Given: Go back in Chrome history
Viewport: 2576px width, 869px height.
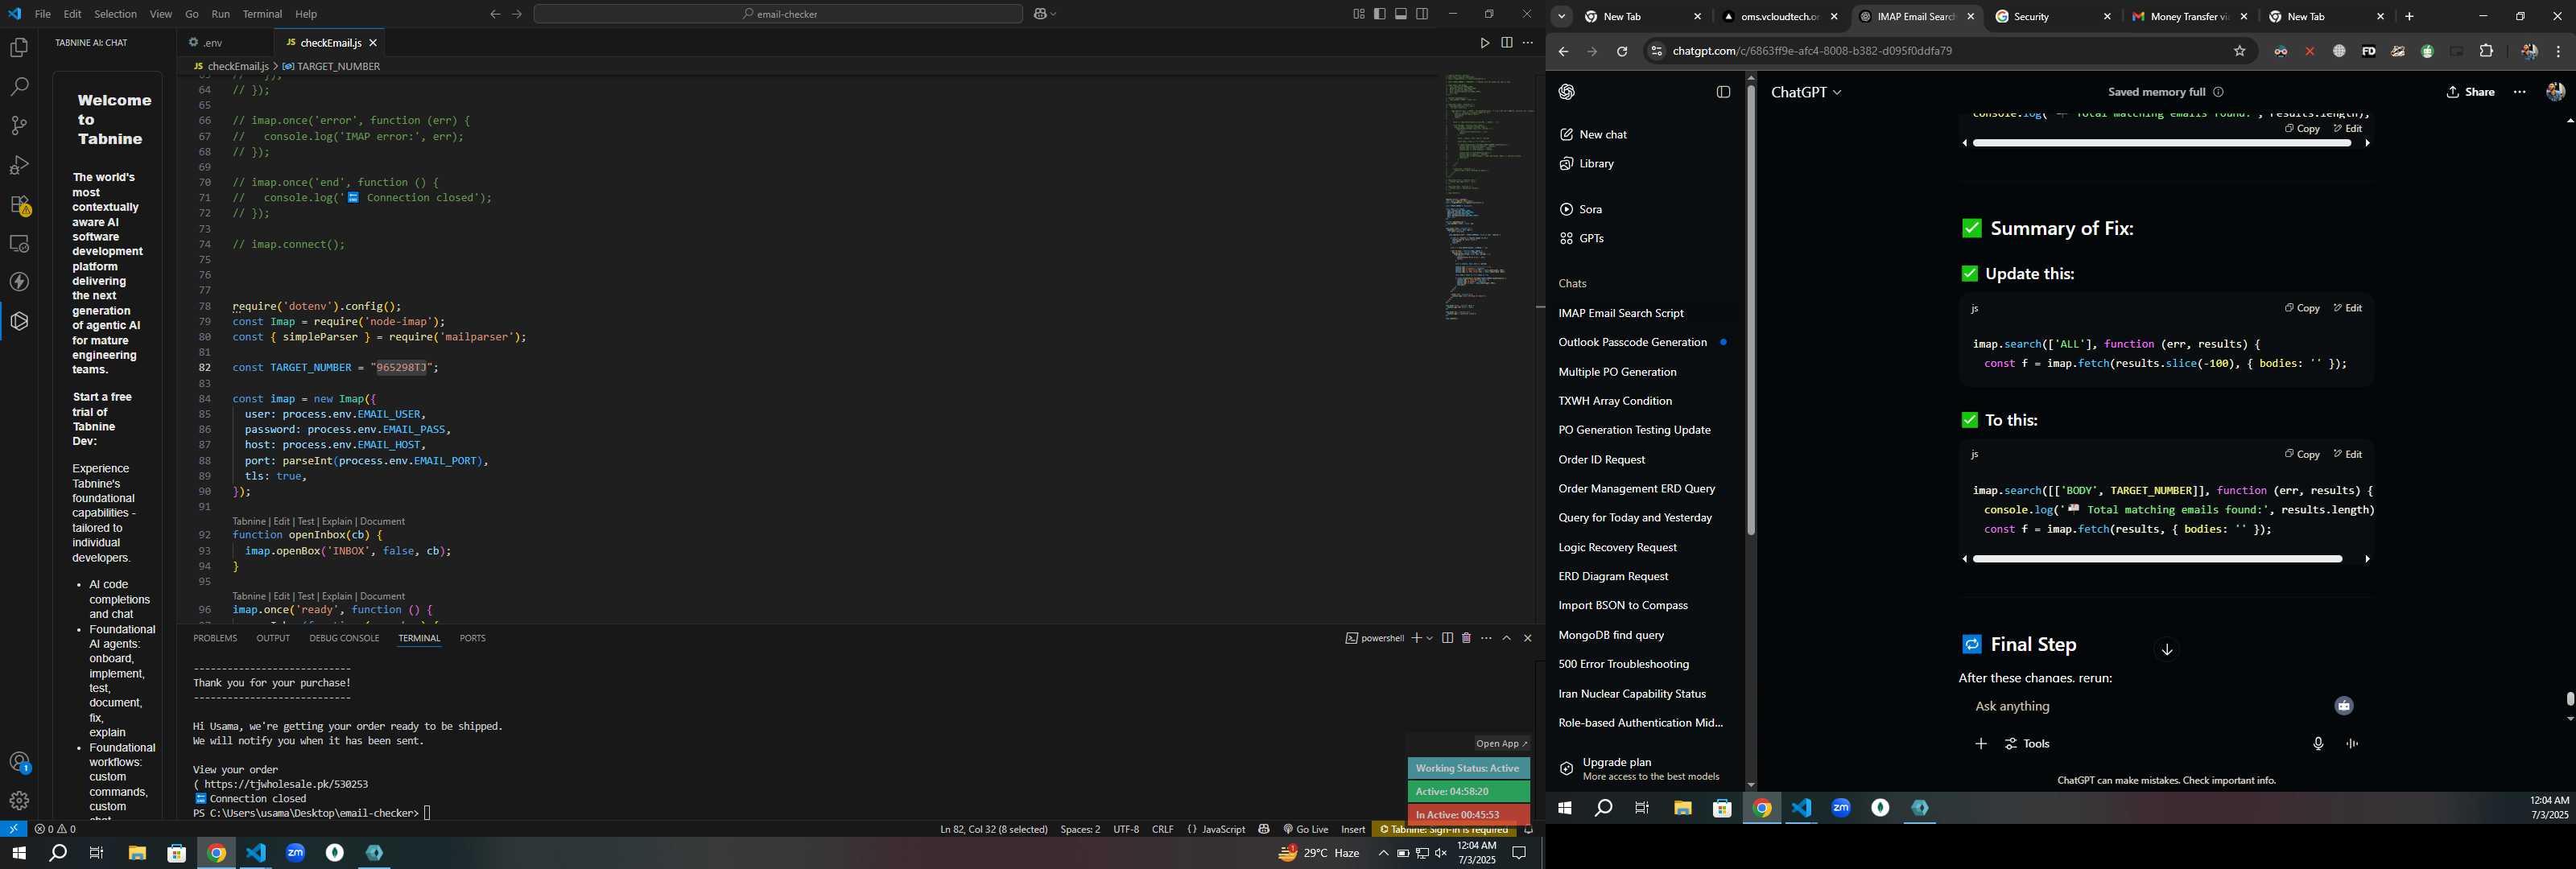Looking at the screenshot, I should point(1563,52).
